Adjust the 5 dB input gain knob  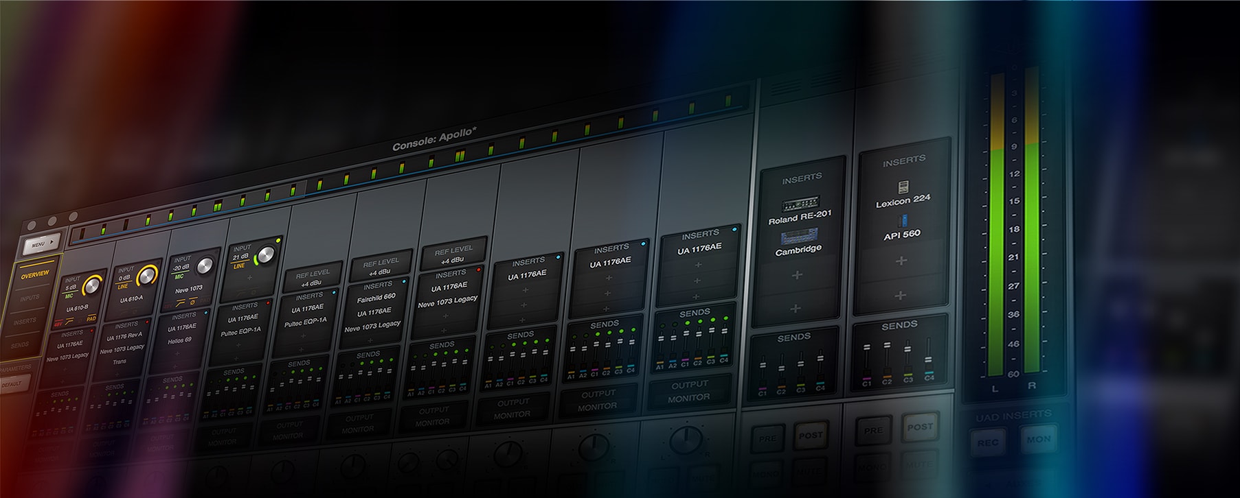click(x=92, y=285)
